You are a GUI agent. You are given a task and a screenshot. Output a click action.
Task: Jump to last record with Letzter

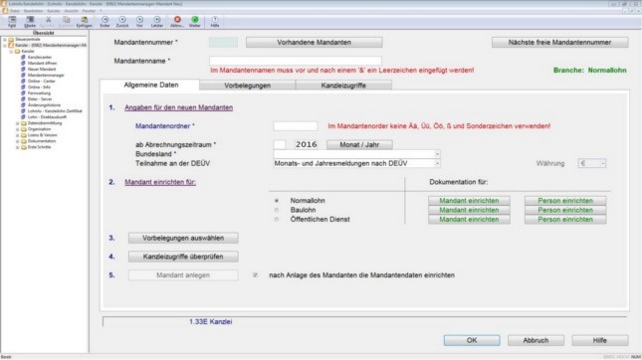[x=157, y=20]
